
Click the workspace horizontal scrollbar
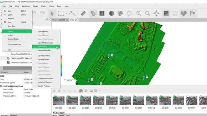[17, 68]
